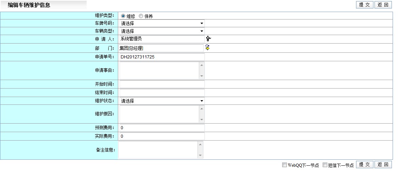Click into the 申请事由 text area
399x176 pixels.
pos(159,70)
